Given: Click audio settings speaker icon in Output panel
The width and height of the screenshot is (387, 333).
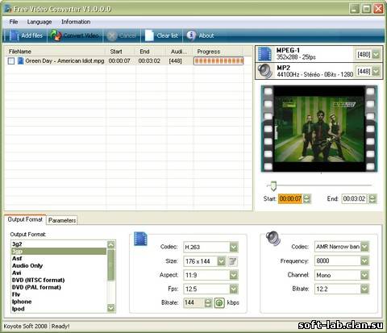Looking at the screenshot, I should click(x=273, y=238).
